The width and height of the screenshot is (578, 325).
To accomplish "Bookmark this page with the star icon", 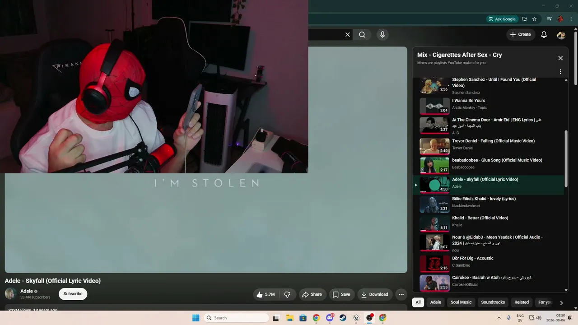I will pyautogui.click(x=535, y=19).
